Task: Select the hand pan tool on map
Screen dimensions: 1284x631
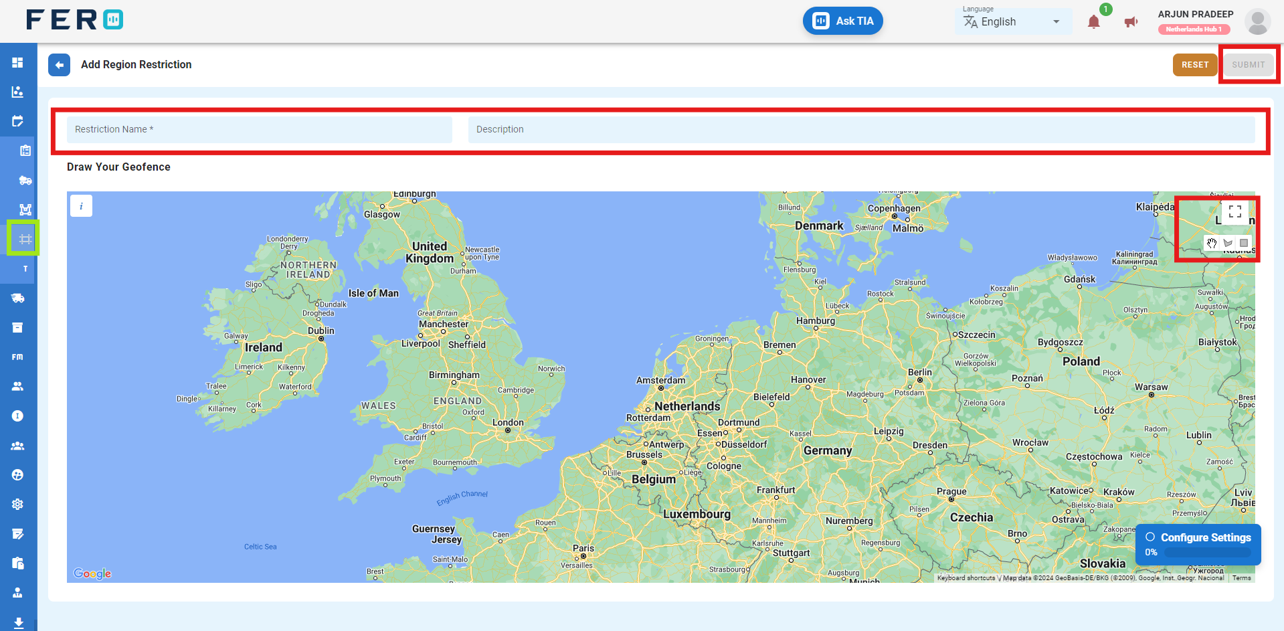Action: [x=1212, y=243]
